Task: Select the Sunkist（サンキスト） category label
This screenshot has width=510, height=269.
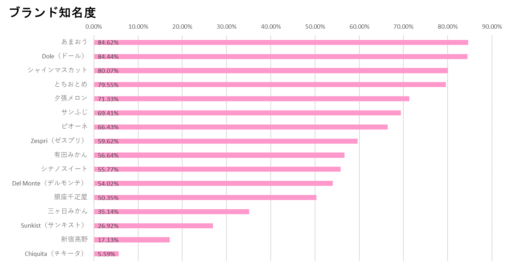Action: pos(53,225)
